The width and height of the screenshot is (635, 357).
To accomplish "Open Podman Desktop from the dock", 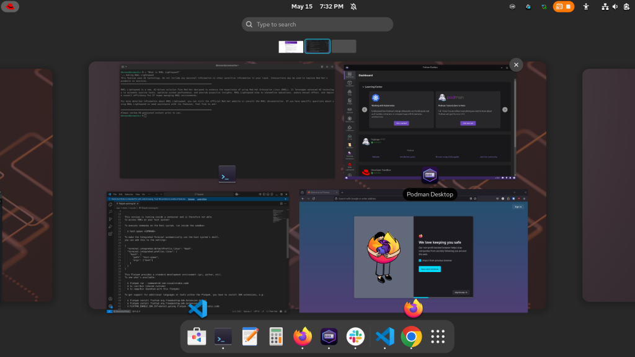I will (329, 337).
